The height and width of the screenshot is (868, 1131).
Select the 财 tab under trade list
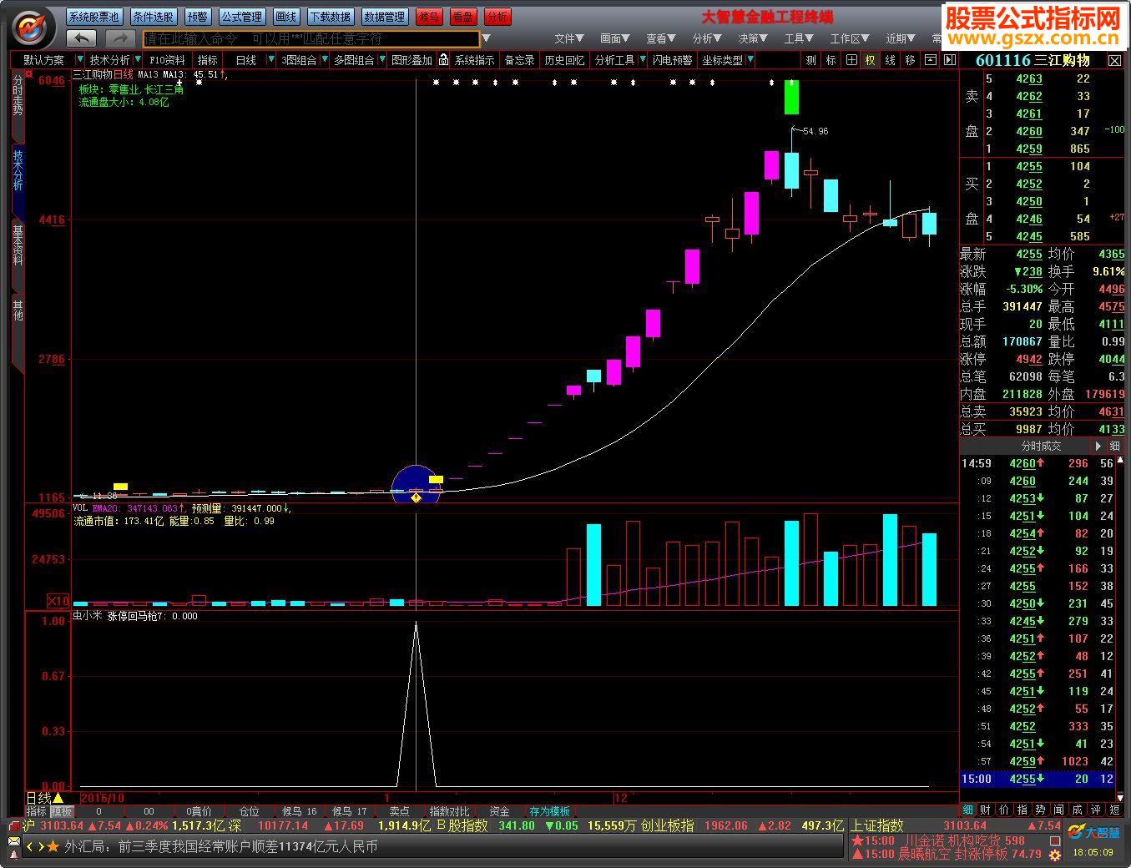(986, 810)
